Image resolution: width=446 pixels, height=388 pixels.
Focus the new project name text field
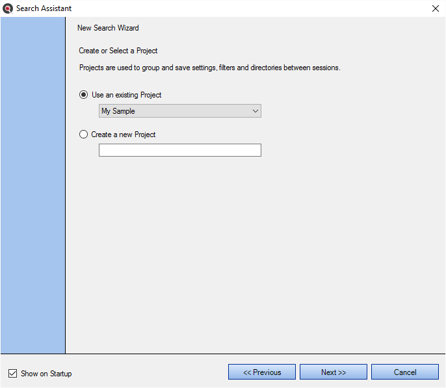coord(179,150)
